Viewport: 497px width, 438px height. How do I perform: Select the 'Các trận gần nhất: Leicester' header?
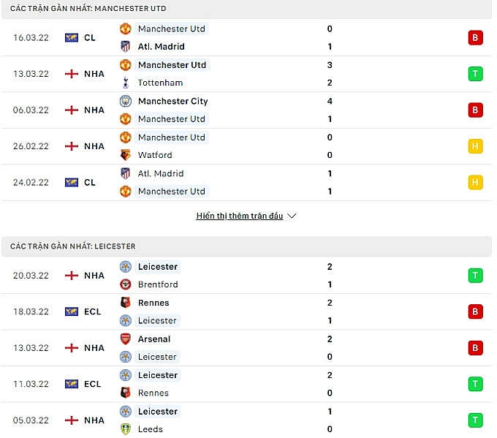(x=72, y=246)
